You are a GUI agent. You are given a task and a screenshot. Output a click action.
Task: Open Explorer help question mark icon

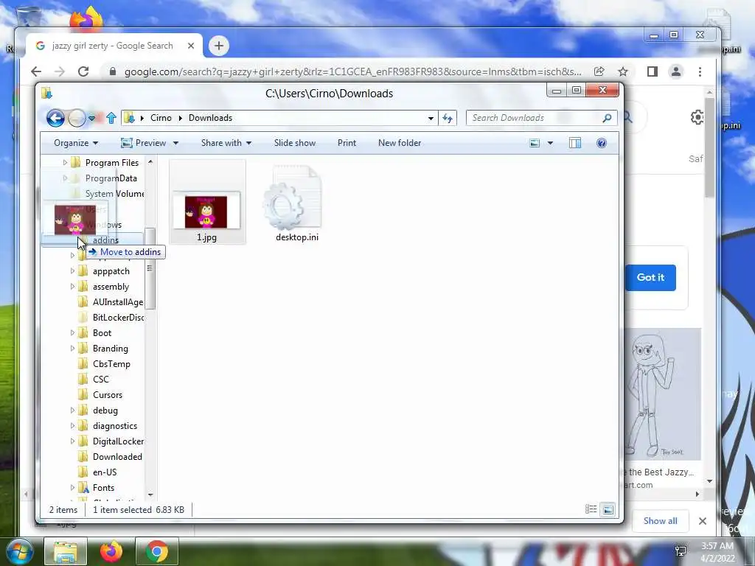coord(602,143)
